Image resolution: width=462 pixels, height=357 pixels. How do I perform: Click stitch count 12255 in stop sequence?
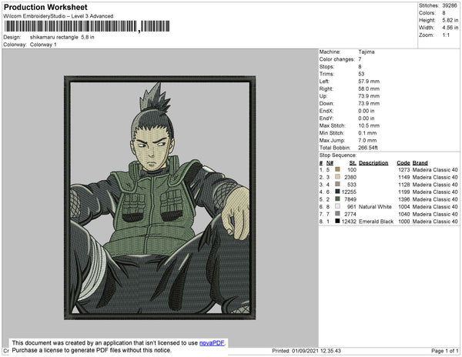click(349, 192)
